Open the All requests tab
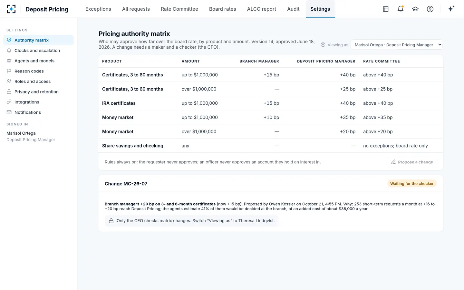Image resolution: width=464 pixels, height=290 pixels. 136,9
